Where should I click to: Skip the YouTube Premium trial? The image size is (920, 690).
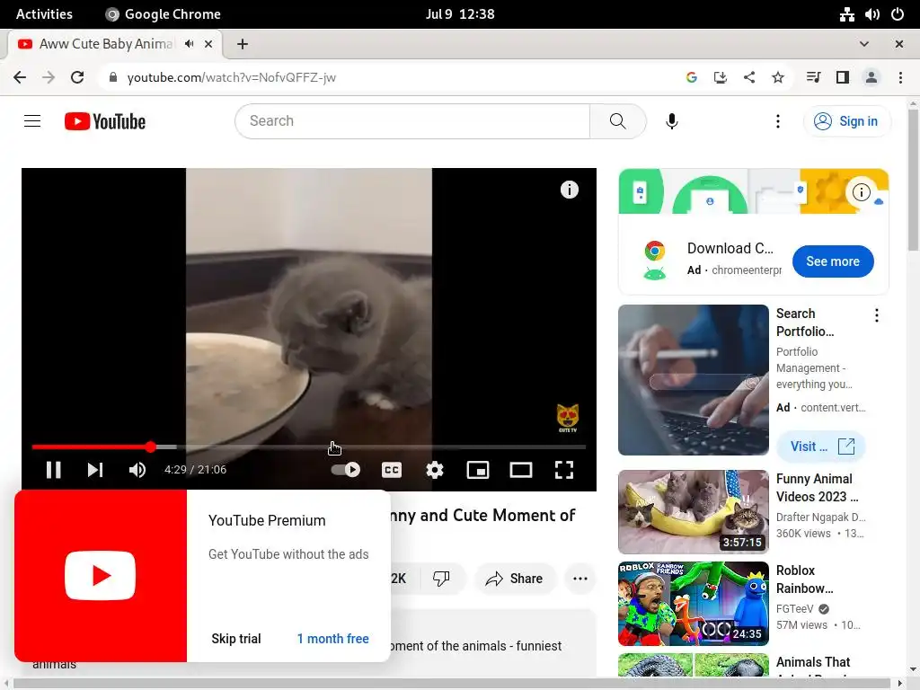pos(236,639)
